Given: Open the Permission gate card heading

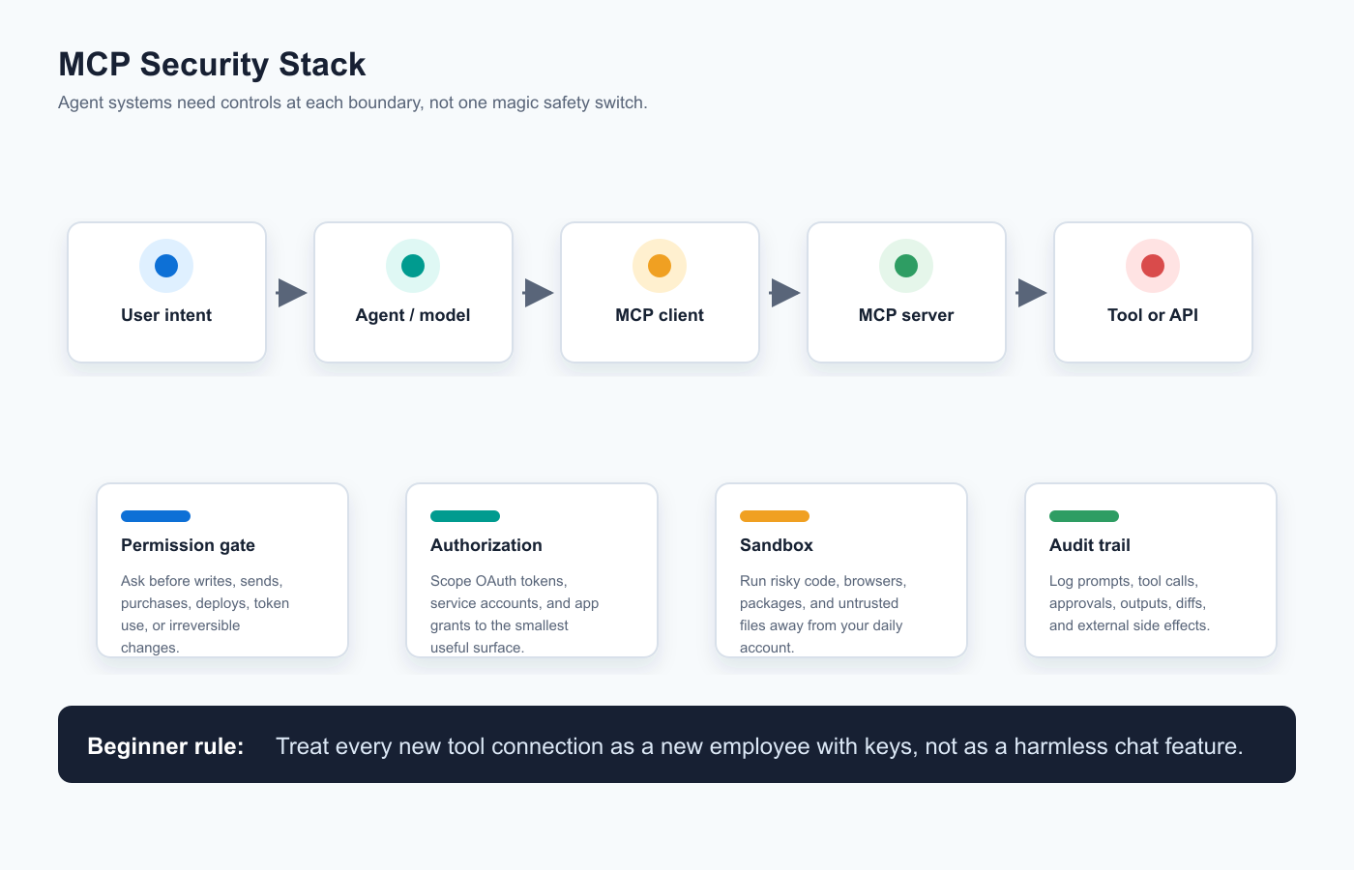Looking at the screenshot, I should point(188,545).
